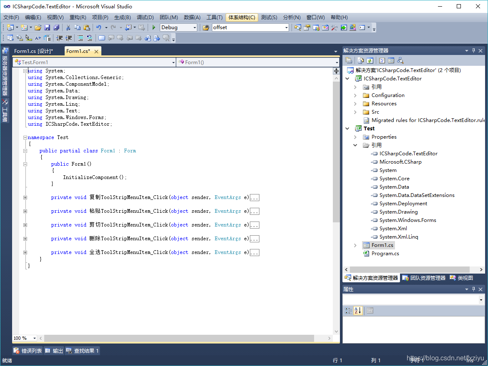
Task: Open the 查找结果 1 panel tab
Action: 83,351
